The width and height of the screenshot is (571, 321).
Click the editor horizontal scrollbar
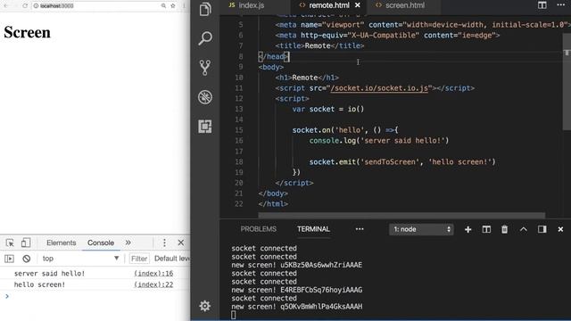[x=401, y=216]
